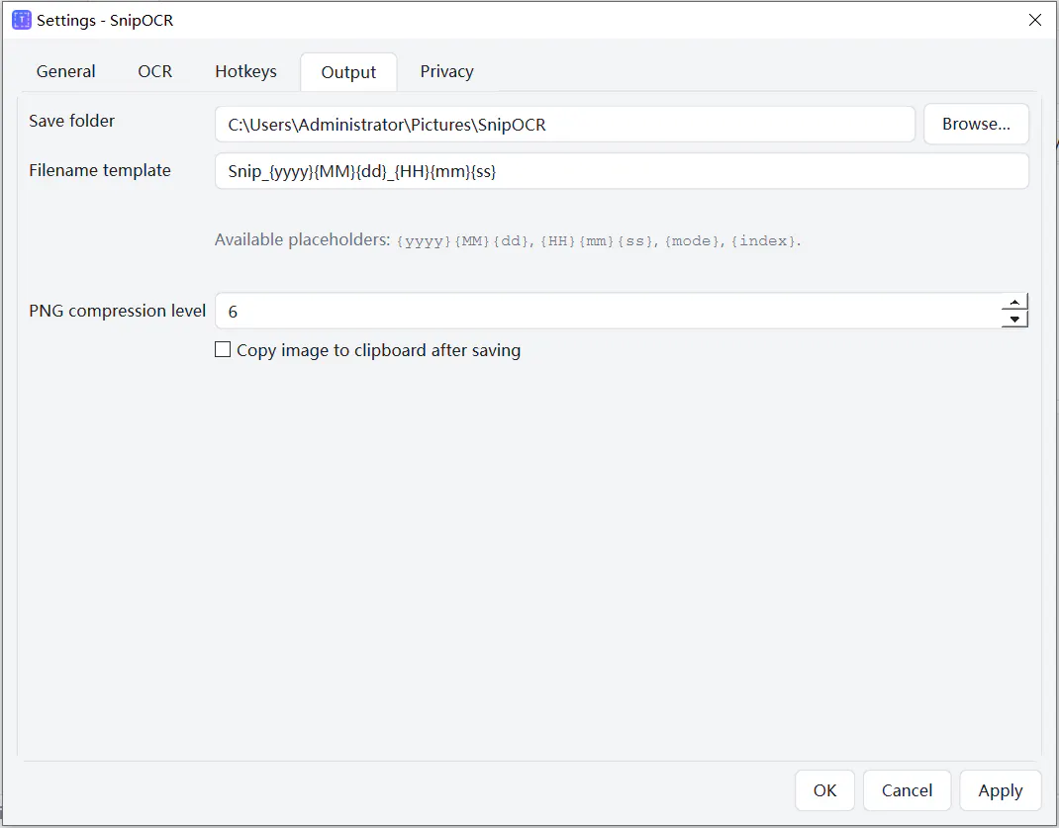Open the Privacy tab
Viewport: 1059px width, 828px height.
(x=446, y=71)
